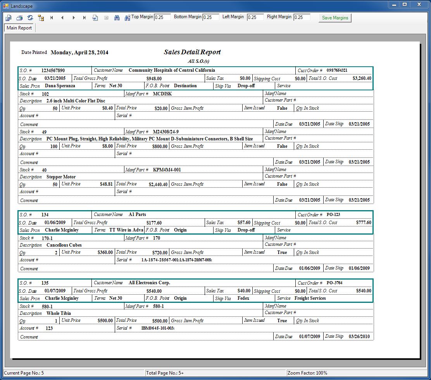Jump to the last report page

84,18
